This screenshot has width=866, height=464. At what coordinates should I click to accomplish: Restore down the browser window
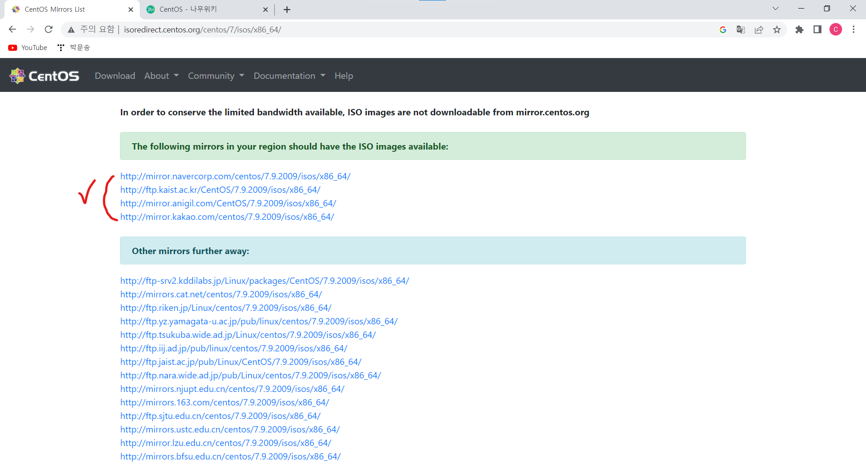click(x=827, y=9)
